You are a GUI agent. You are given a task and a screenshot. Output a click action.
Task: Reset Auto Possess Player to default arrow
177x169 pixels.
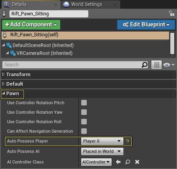pyautogui.click(x=127, y=141)
